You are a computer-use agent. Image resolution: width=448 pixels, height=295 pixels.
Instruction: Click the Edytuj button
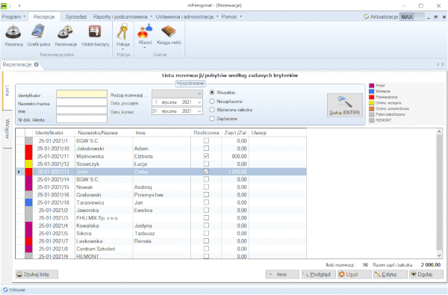[x=390, y=274]
